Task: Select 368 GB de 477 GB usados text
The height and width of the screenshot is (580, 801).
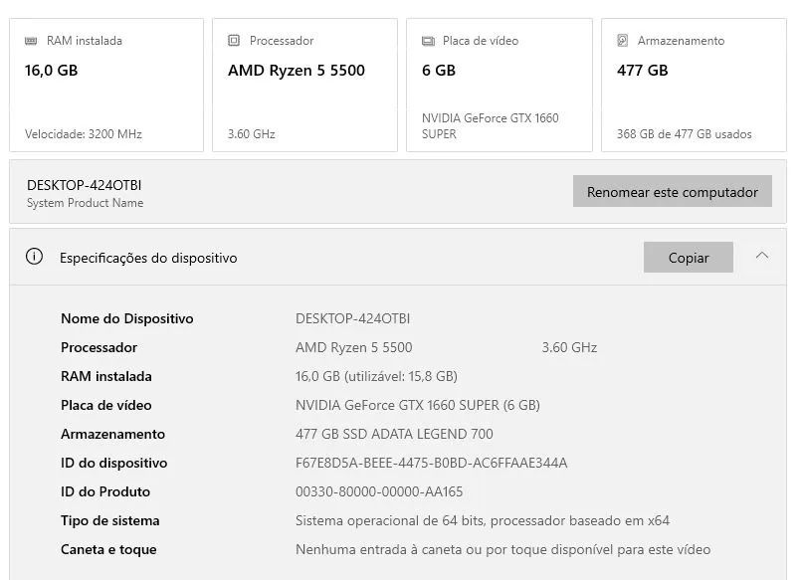Action: pos(684,134)
